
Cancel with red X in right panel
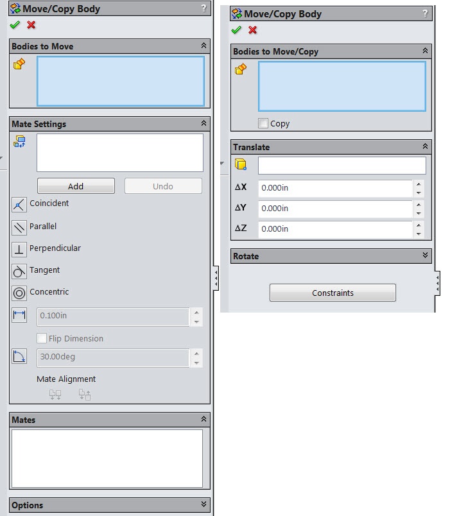(252, 30)
